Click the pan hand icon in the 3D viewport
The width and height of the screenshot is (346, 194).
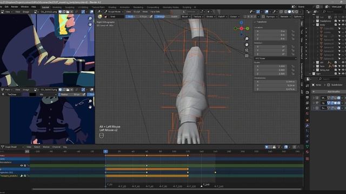pos(247,44)
